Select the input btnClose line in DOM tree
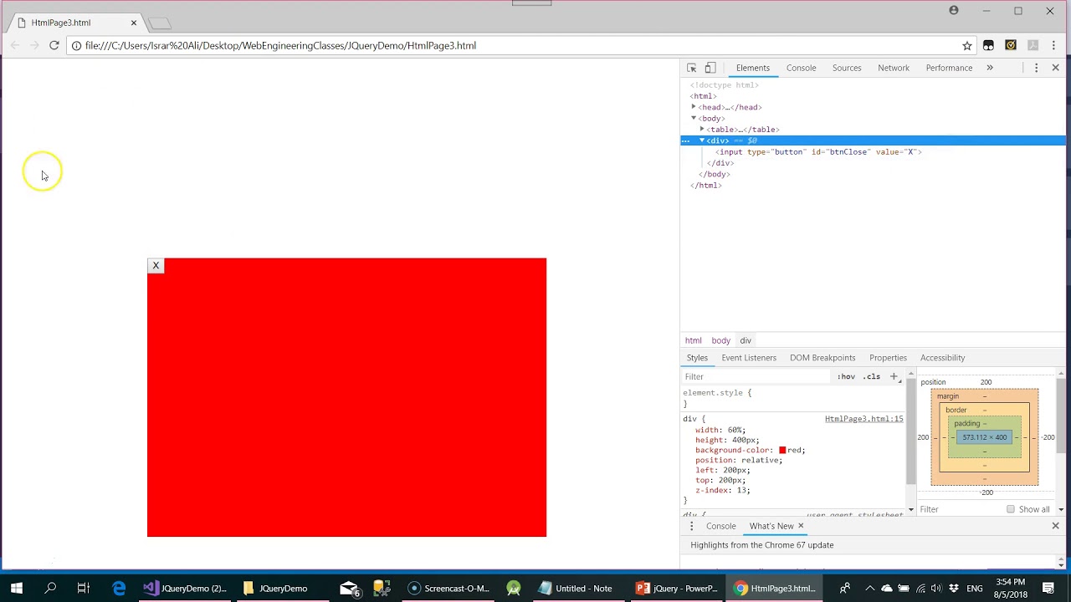This screenshot has width=1071, height=602. click(x=818, y=152)
